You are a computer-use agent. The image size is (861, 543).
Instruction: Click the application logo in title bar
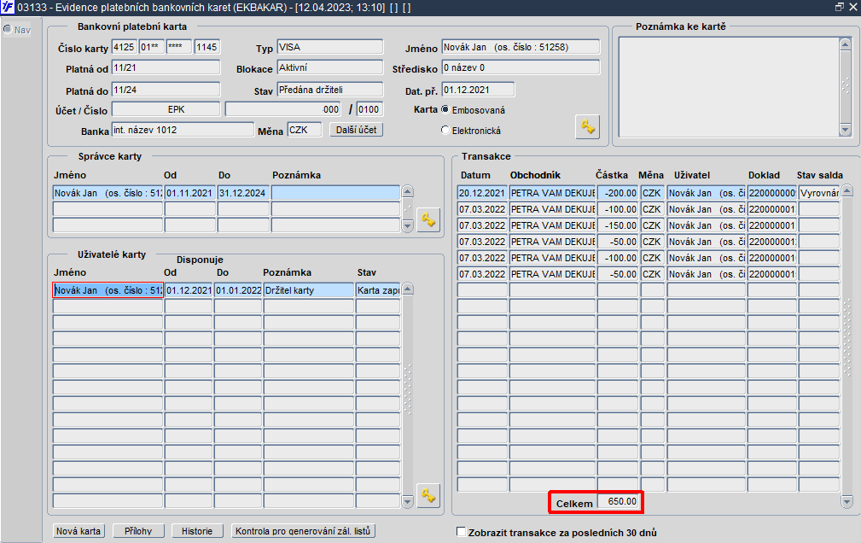(x=7, y=7)
